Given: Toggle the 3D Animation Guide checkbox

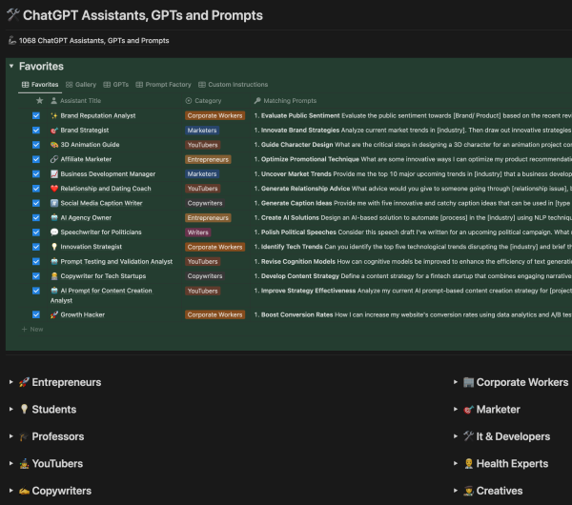Looking at the screenshot, I should tap(36, 145).
